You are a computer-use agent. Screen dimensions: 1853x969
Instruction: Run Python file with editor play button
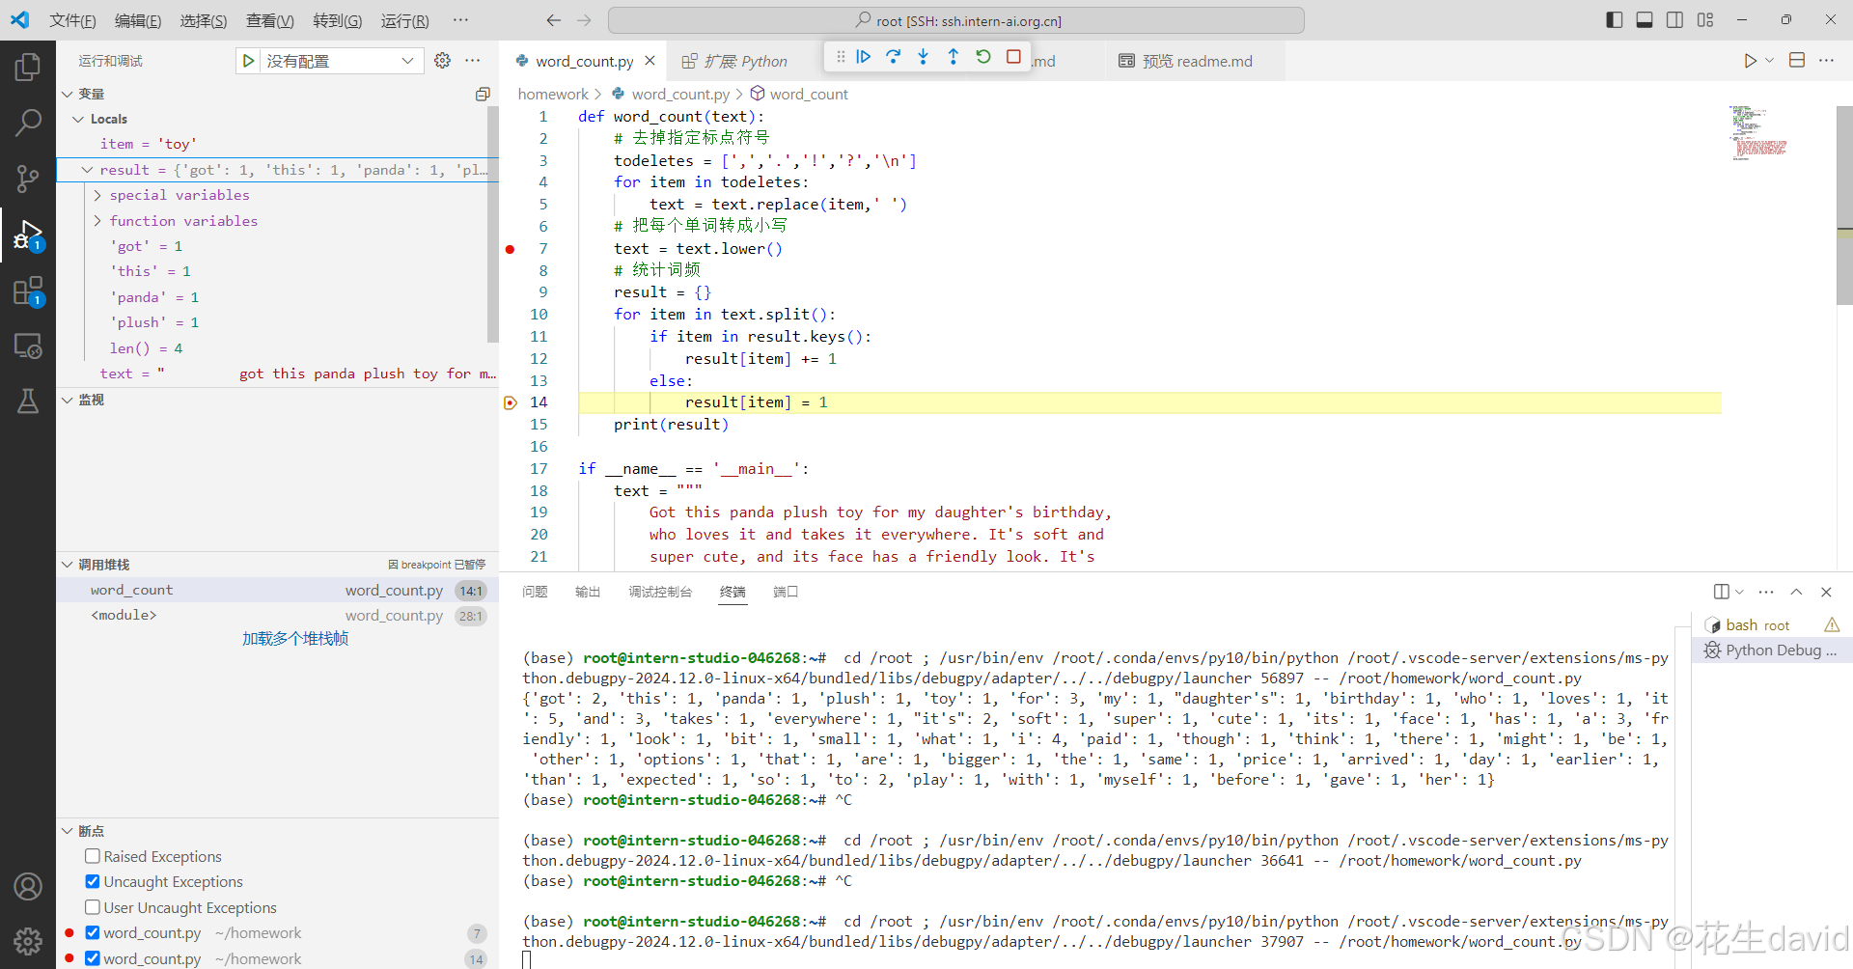1750,61
